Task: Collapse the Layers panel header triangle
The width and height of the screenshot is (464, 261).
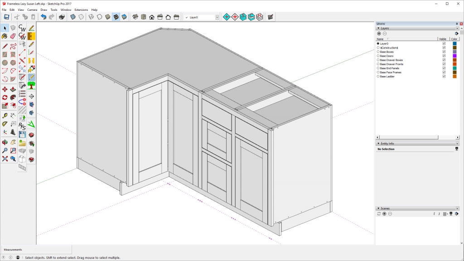Action: click(379, 28)
